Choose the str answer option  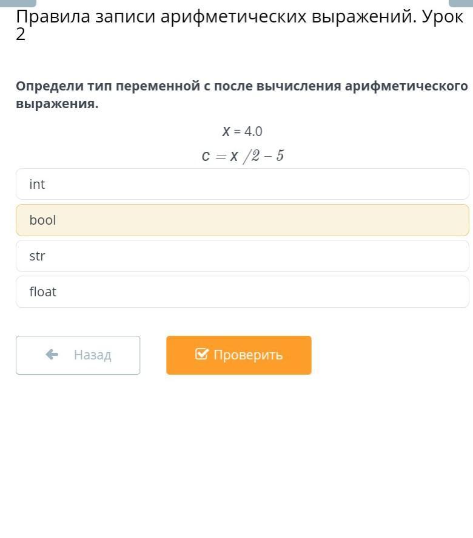(243, 256)
